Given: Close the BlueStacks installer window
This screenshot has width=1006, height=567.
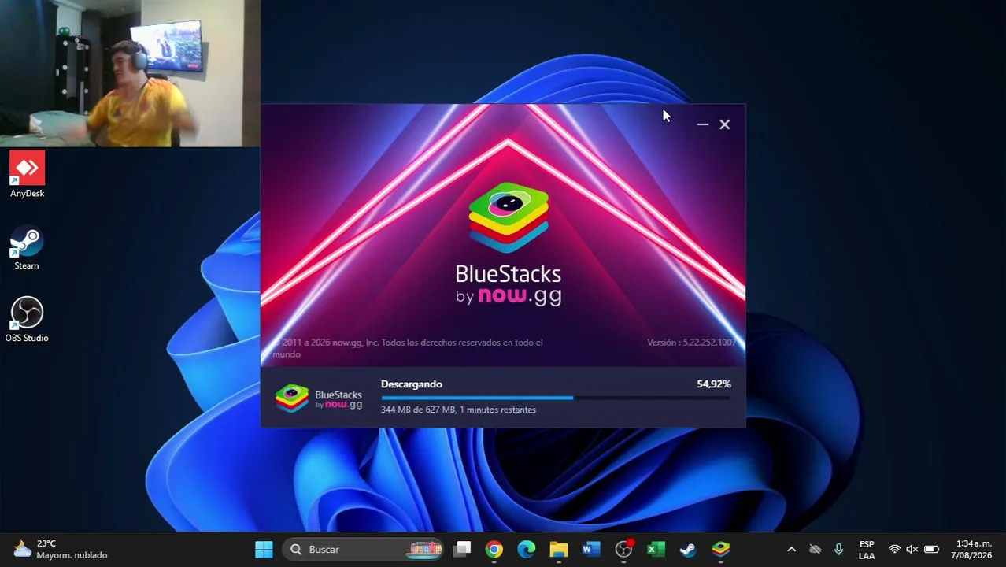Looking at the screenshot, I should pyautogui.click(x=725, y=124).
